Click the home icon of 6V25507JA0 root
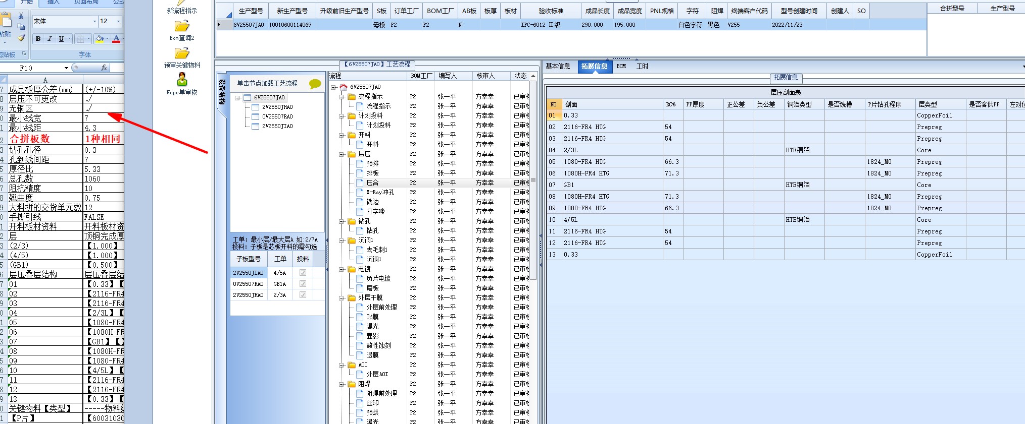Screen dimensions: 1025x424 [344, 87]
